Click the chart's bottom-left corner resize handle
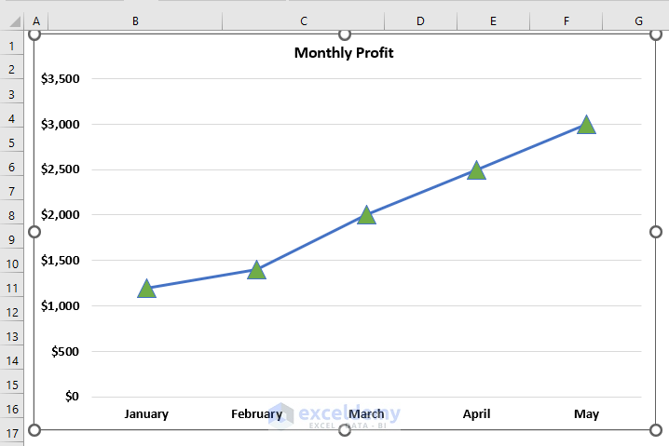The height and width of the screenshot is (446, 669). click(35, 429)
